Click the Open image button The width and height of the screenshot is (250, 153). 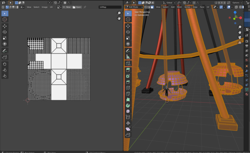pos(77,7)
